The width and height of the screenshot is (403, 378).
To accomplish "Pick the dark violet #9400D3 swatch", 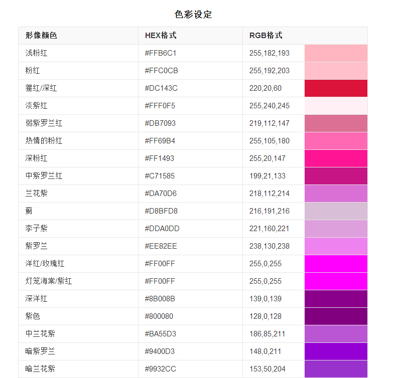I will coord(336,351).
